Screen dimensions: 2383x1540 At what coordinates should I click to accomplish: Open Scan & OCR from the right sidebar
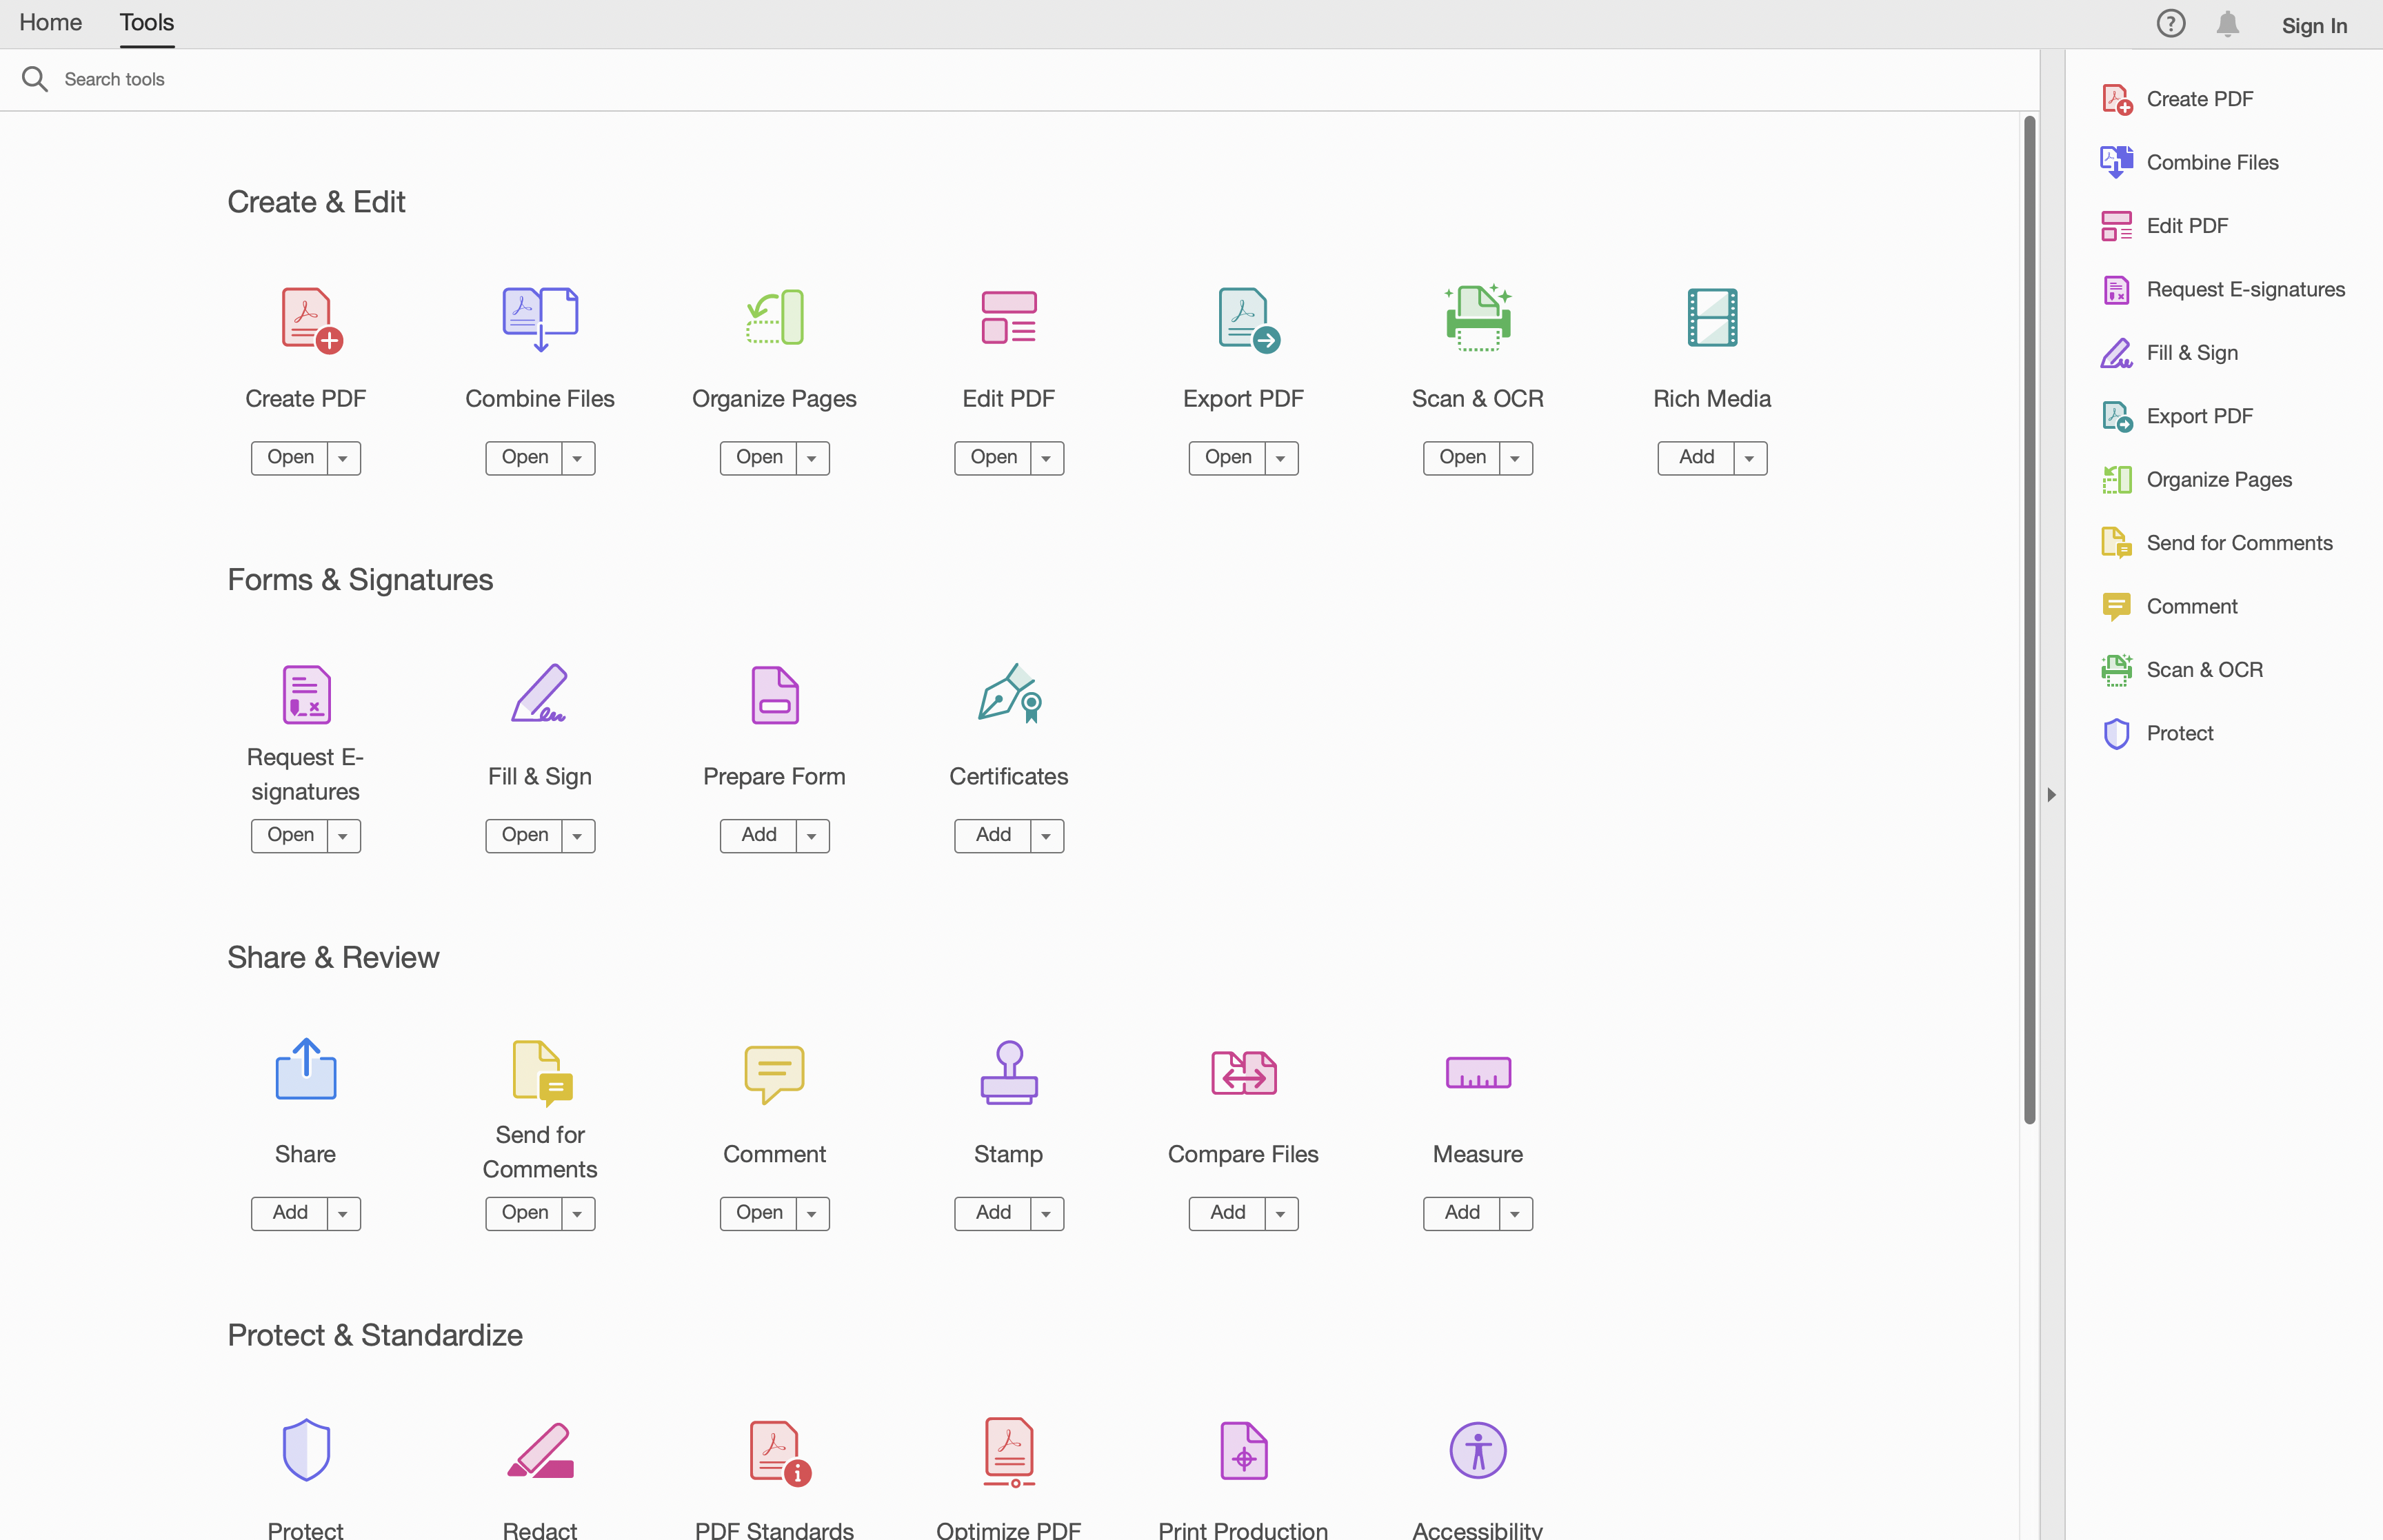click(2181, 670)
